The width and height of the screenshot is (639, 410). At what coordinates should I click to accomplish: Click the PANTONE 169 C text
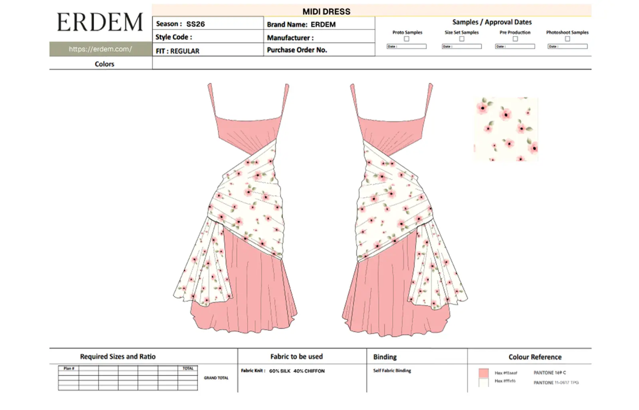pyautogui.click(x=550, y=372)
